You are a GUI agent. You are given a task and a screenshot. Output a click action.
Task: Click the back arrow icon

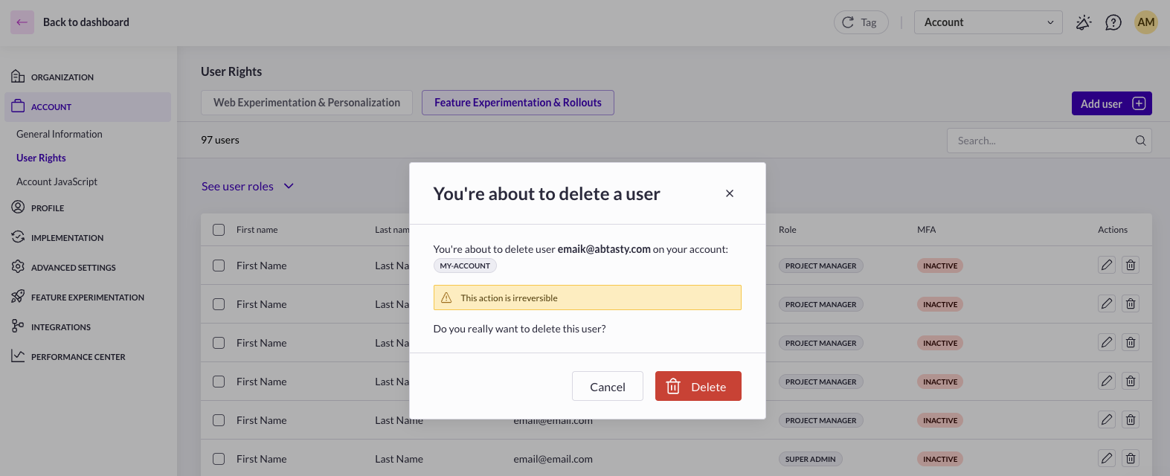tap(22, 22)
